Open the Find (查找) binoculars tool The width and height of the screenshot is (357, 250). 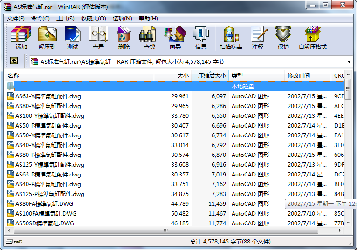coord(149,38)
